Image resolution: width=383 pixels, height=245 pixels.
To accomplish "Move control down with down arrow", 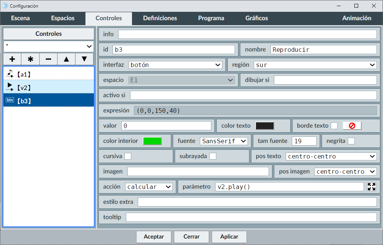I will click(84, 59).
